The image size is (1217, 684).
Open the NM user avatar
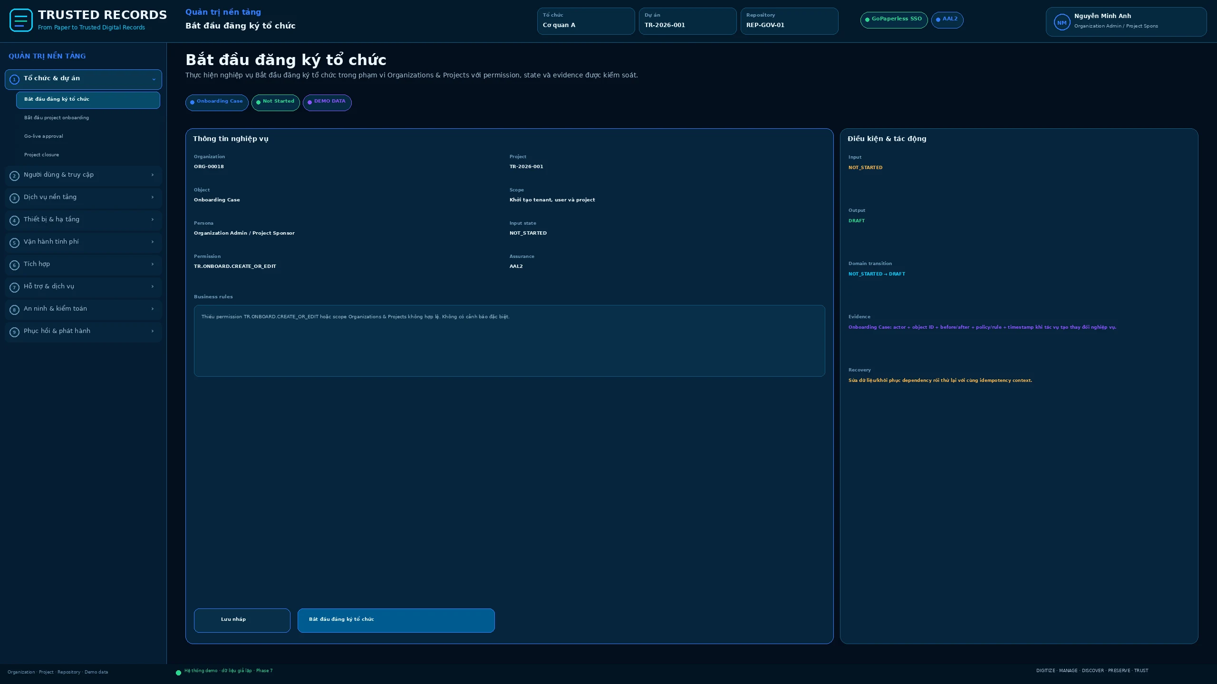tap(1062, 22)
